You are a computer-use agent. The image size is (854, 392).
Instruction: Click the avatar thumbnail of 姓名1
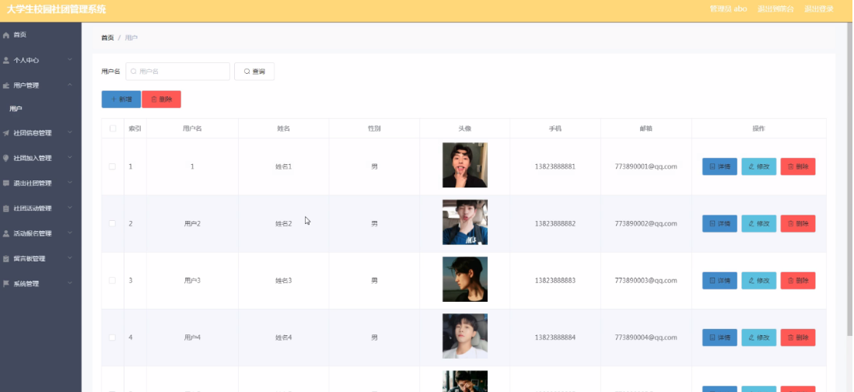[x=464, y=165]
